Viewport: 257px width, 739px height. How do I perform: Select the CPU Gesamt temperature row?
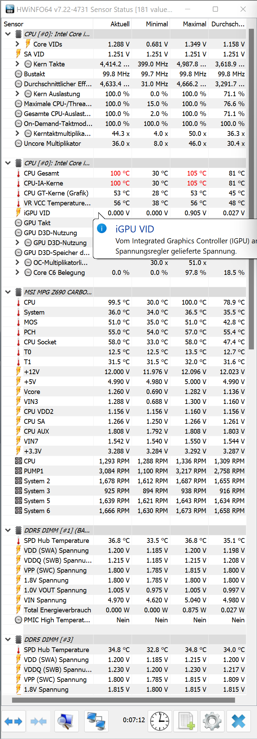pos(41,173)
